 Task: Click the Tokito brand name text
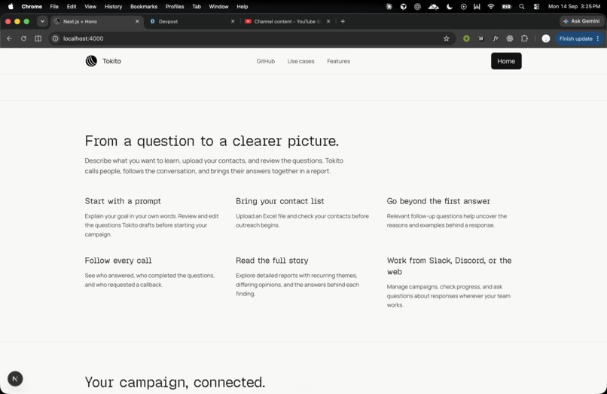pyautogui.click(x=112, y=61)
